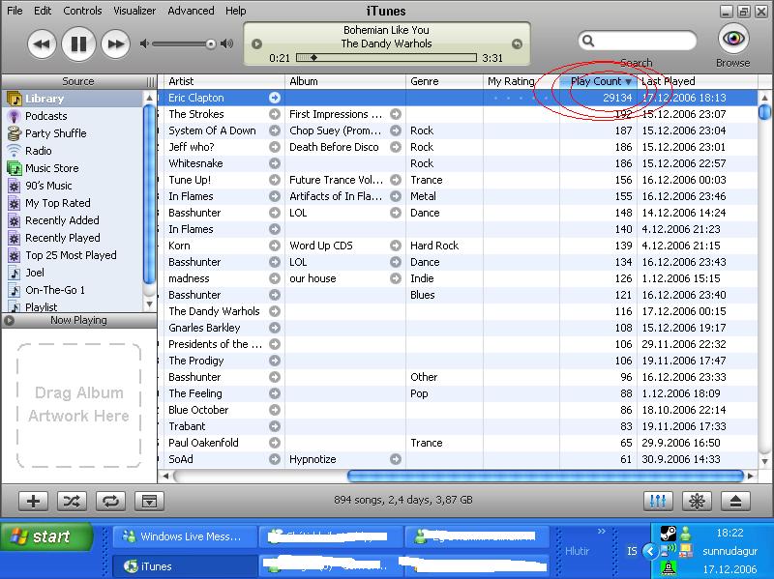Click the Browse eye button
This screenshot has height=579, width=774.
tap(733, 38)
